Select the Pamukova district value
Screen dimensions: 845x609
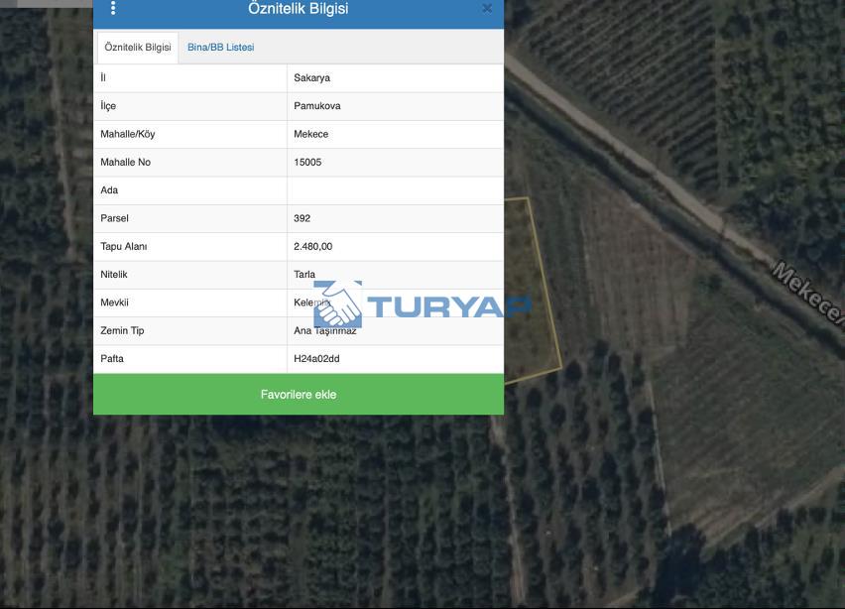pos(316,106)
